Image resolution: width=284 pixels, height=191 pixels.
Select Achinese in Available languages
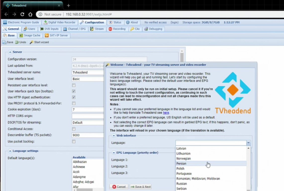pyautogui.click(x=79, y=167)
